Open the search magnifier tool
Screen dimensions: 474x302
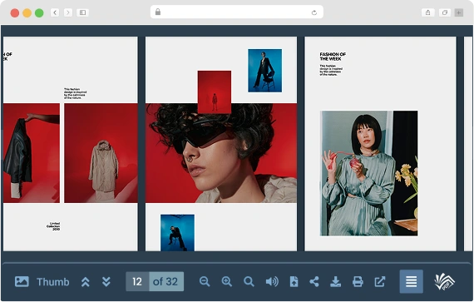point(249,281)
